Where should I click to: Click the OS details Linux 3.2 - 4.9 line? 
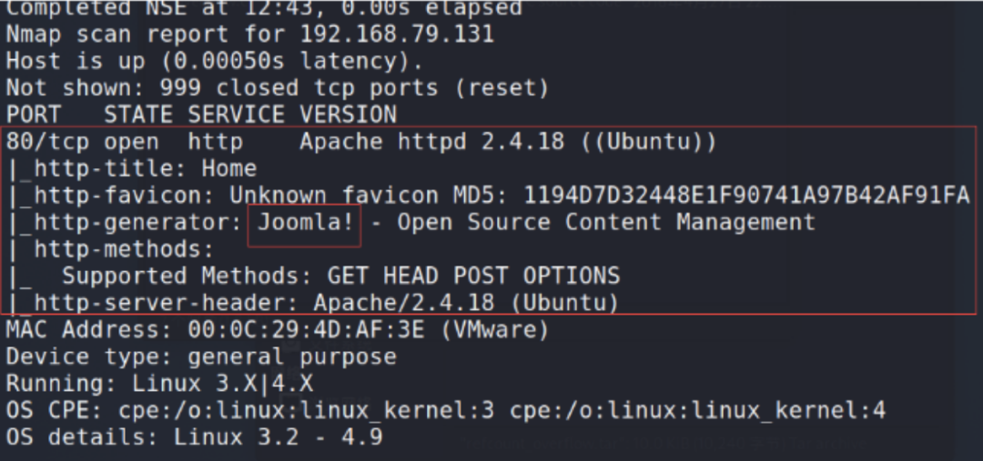pyautogui.click(x=195, y=437)
